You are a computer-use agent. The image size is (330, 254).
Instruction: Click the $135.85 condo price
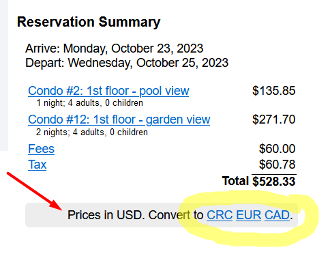tap(274, 91)
